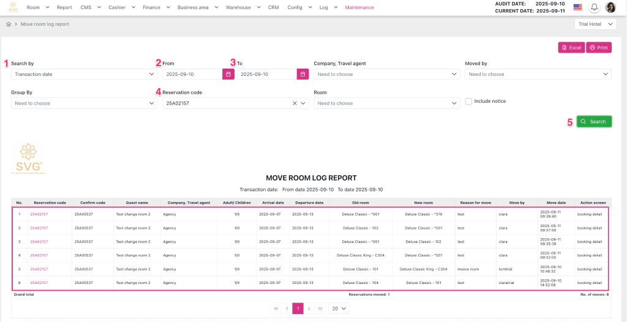Expand the Search by dropdown
Screen dimensions: 627x322
(x=84, y=74)
